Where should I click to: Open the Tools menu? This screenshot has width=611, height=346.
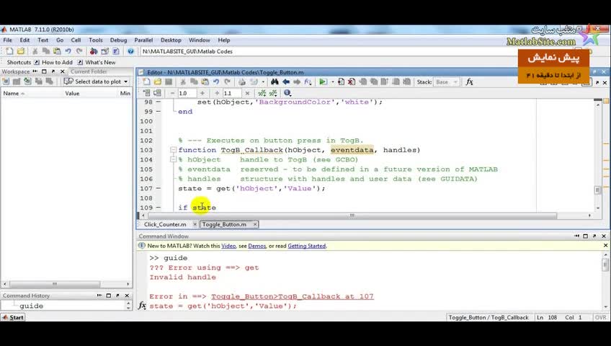(95, 40)
